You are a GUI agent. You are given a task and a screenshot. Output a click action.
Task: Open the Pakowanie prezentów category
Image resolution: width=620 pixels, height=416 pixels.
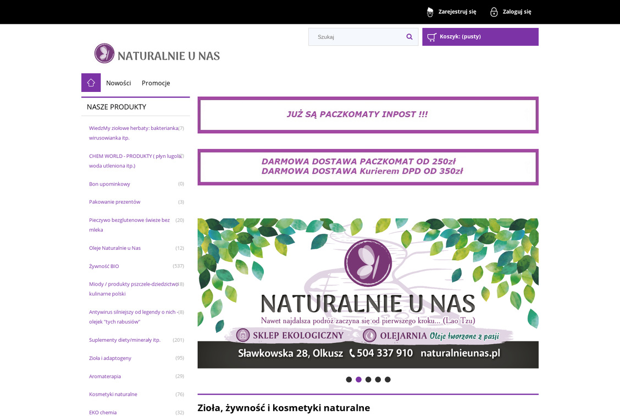(x=115, y=202)
